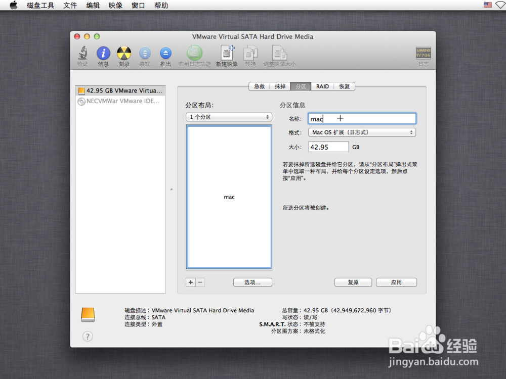Open the Window (窗口) menu

[x=138, y=5]
